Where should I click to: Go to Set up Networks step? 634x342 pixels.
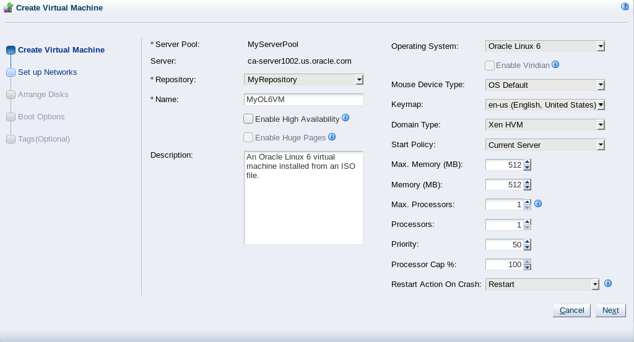pyautogui.click(x=47, y=72)
